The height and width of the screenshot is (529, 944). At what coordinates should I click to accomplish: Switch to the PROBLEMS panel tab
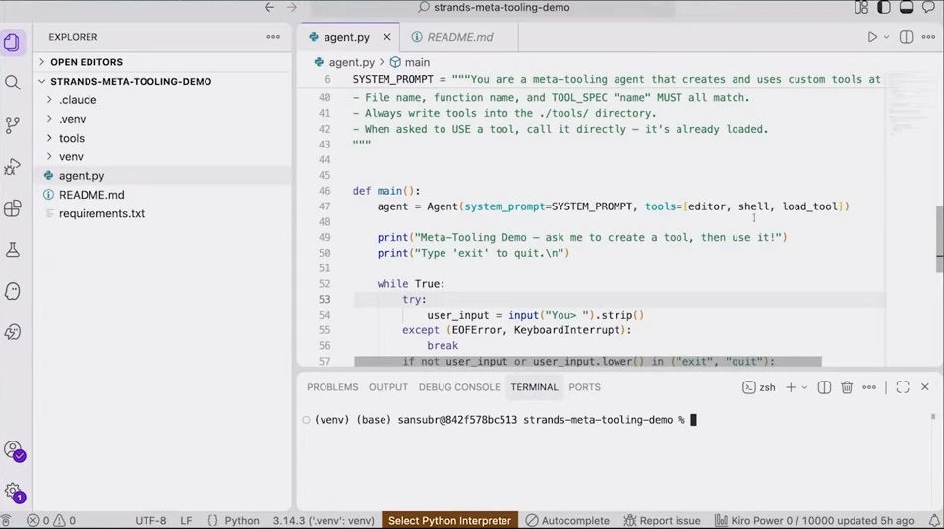[x=332, y=387]
